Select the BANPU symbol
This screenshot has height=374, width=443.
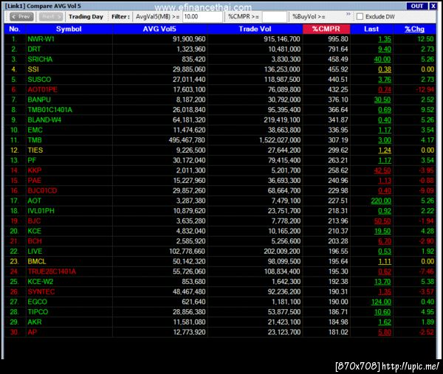coord(39,100)
